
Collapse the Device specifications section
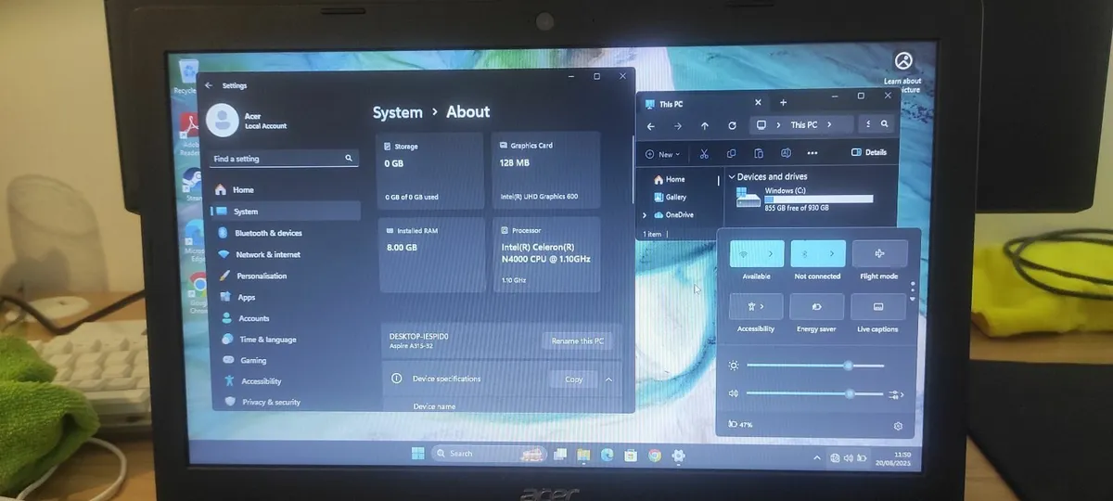tap(609, 379)
